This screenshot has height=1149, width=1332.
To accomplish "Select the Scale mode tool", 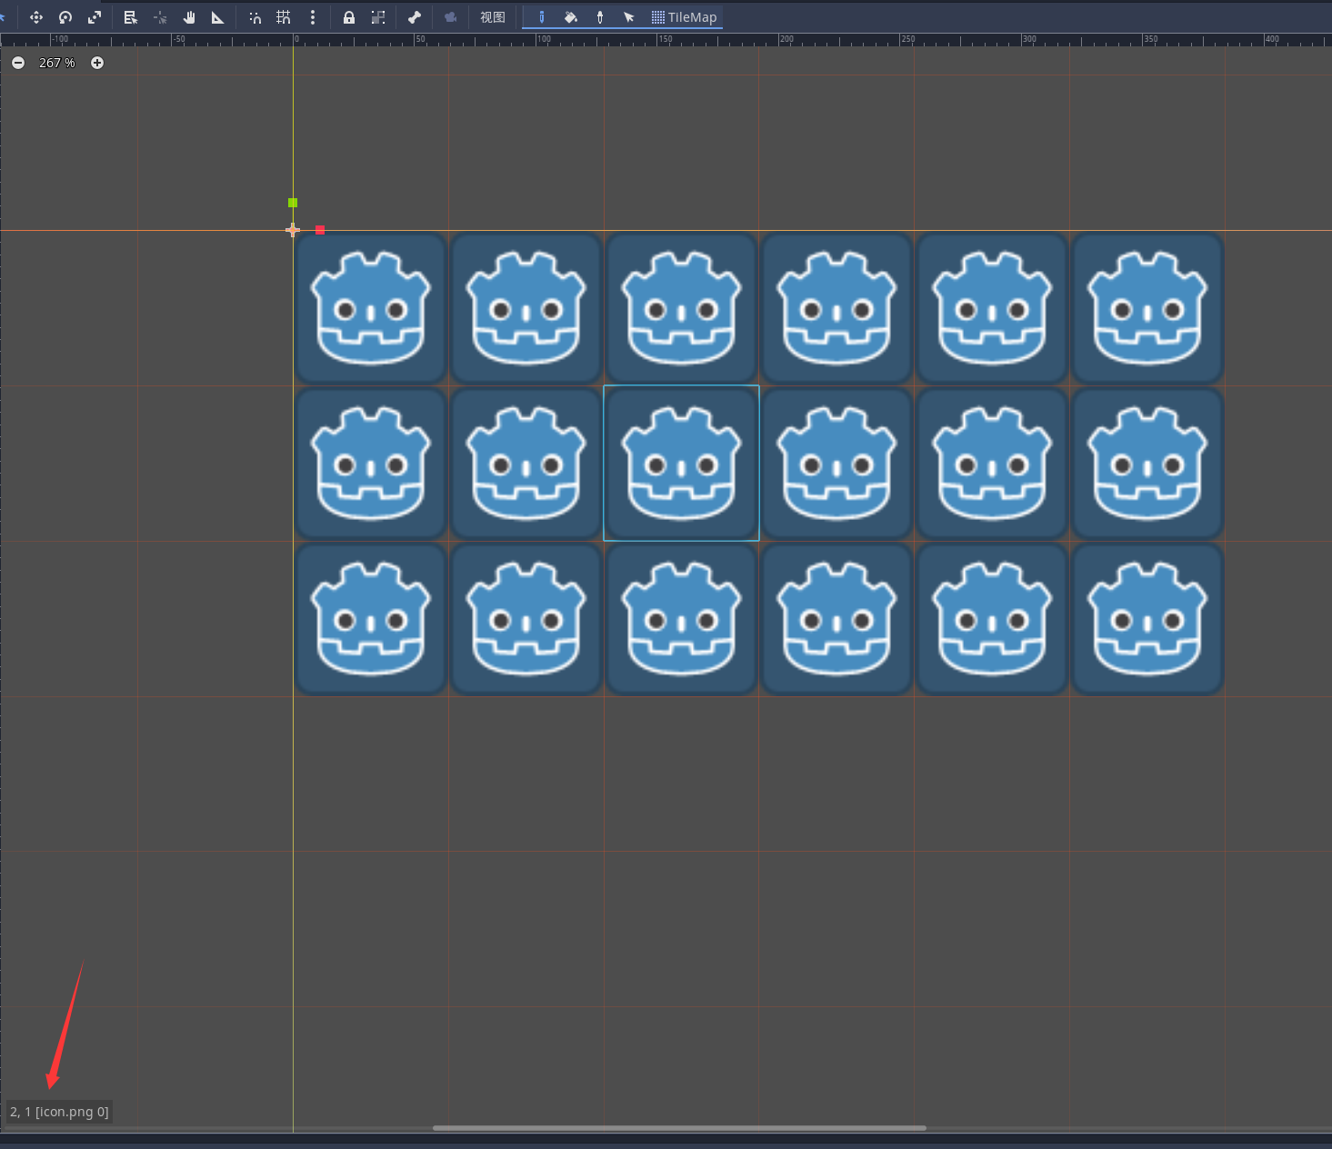I will (x=95, y=17).
